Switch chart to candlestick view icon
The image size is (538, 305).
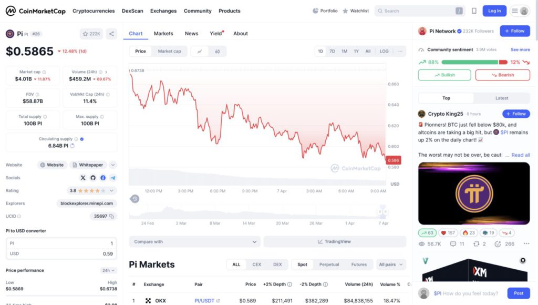[217, 51]
